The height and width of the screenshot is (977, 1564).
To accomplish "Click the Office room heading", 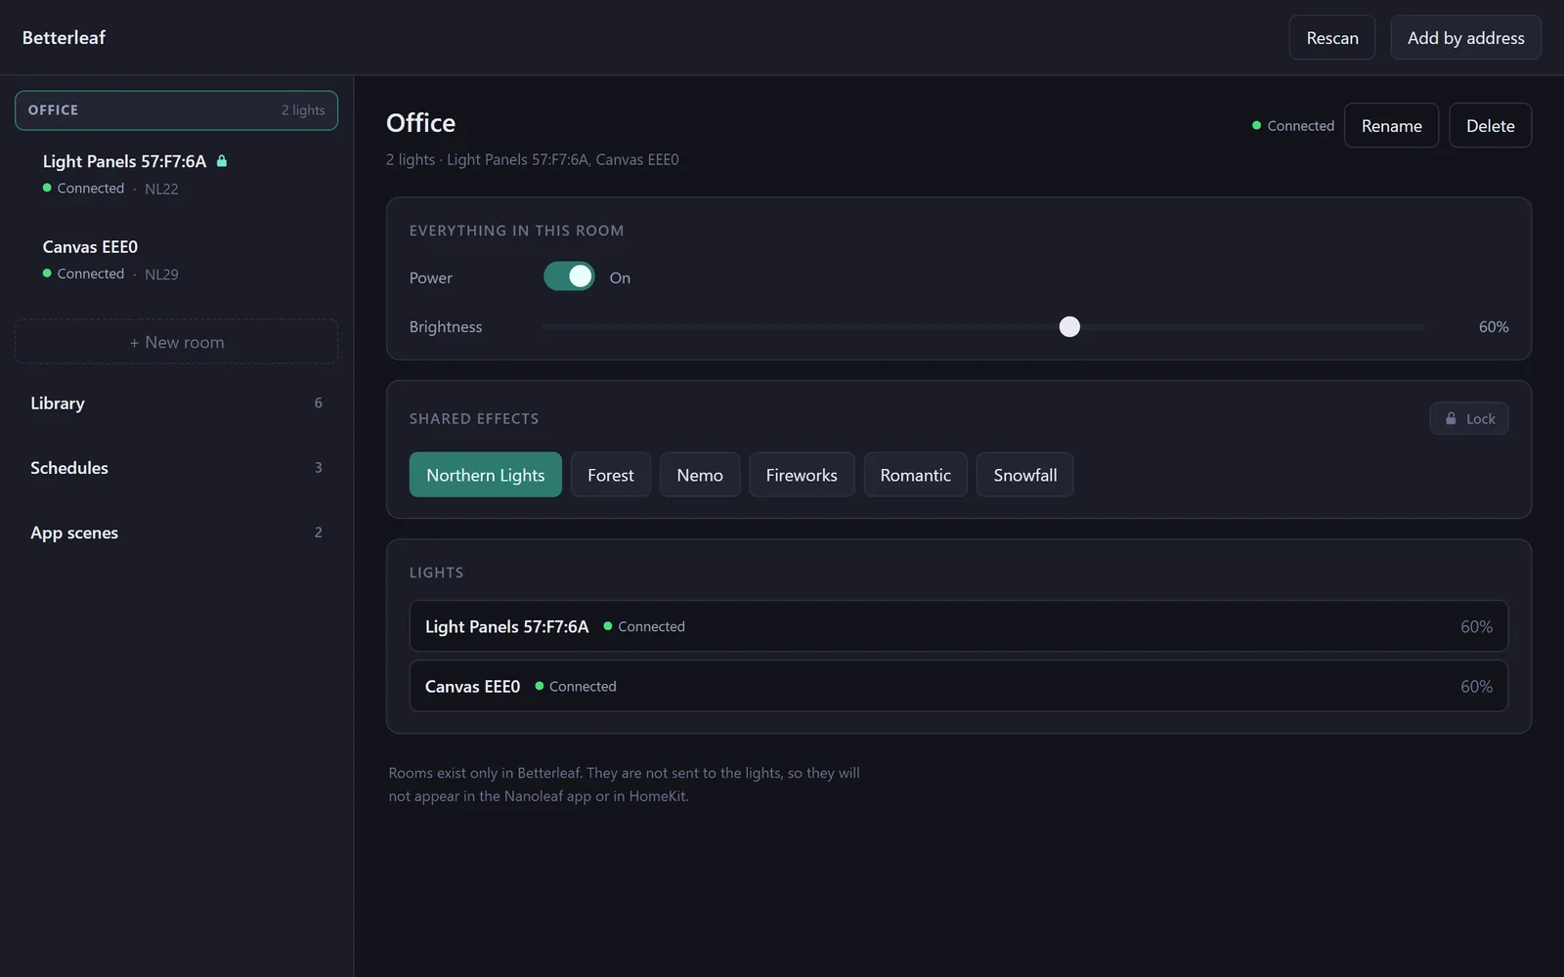I will (420, 123).
